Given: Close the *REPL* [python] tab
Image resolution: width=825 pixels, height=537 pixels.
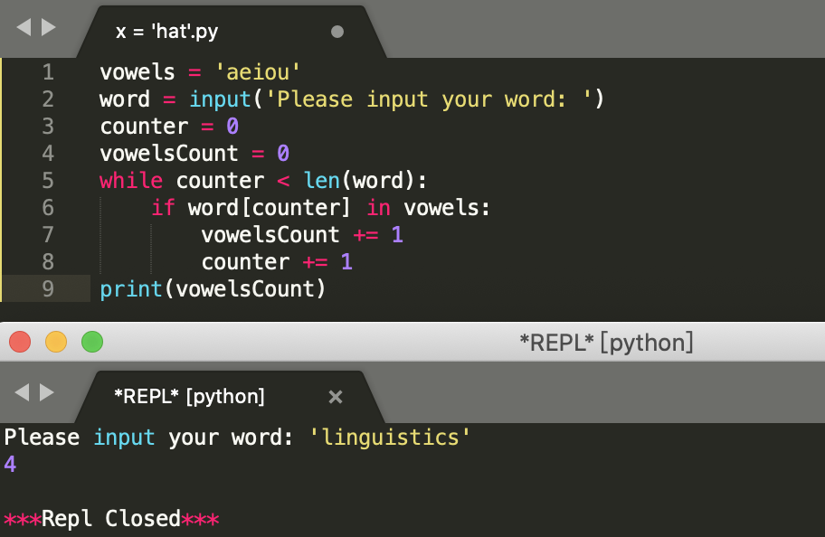Looking at the screenshot, I should (336, 397).
